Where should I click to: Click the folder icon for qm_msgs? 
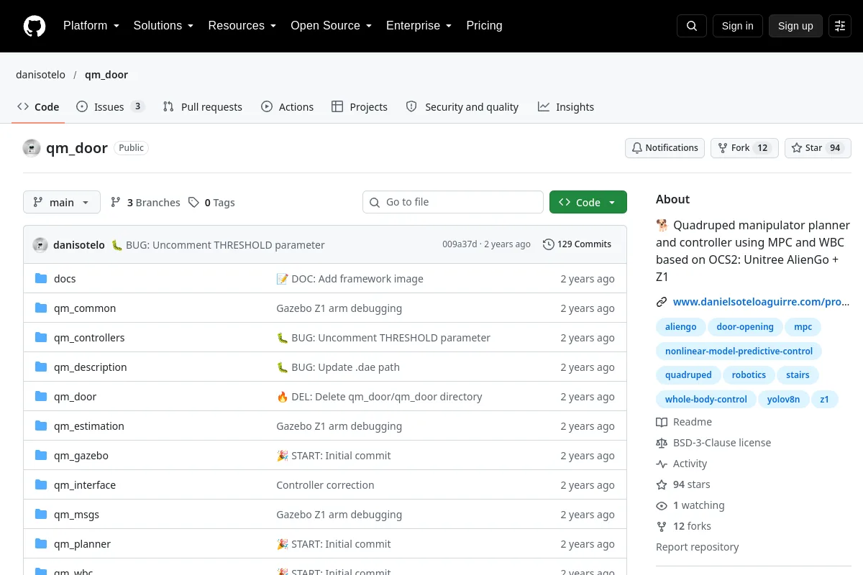(41, 514)
